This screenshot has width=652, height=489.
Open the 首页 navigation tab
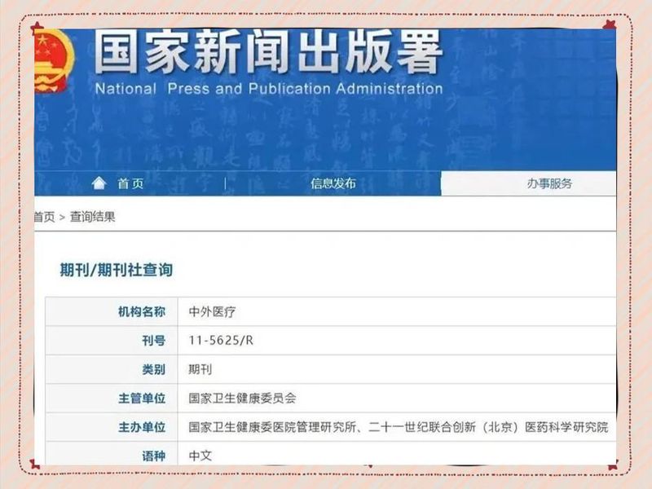tap(130, 183)
